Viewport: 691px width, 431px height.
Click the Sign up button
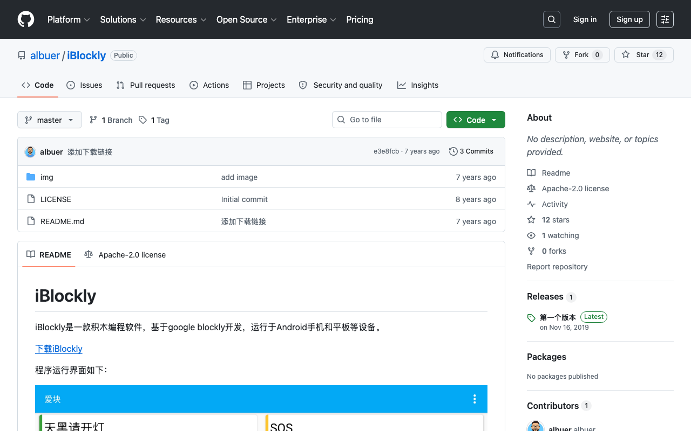pyautogui.click(x=629, y=19)
